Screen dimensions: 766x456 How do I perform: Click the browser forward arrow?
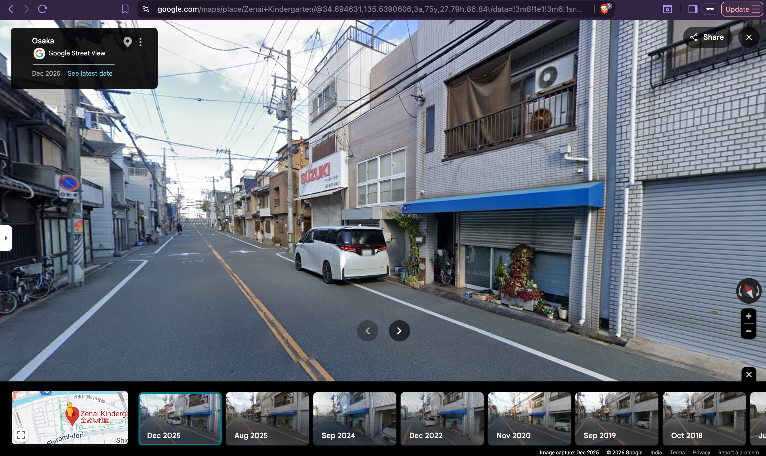26,9
